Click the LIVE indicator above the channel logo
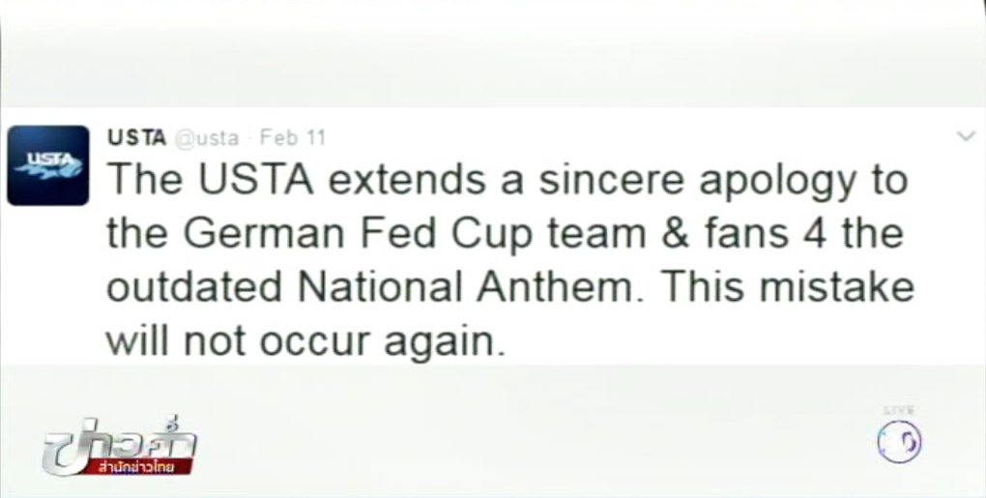The height and width of the screenshot is (498, 986). click(x=899, y=411)
